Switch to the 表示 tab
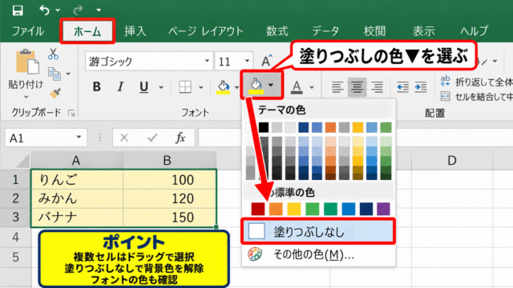The image size is (513, 288). (x=424, y=31)
